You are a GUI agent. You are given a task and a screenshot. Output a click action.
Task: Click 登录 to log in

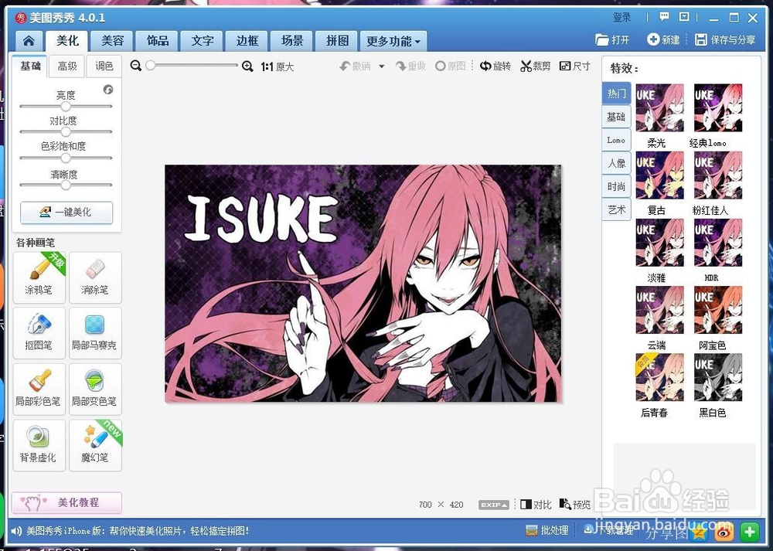tap(621, 17)
